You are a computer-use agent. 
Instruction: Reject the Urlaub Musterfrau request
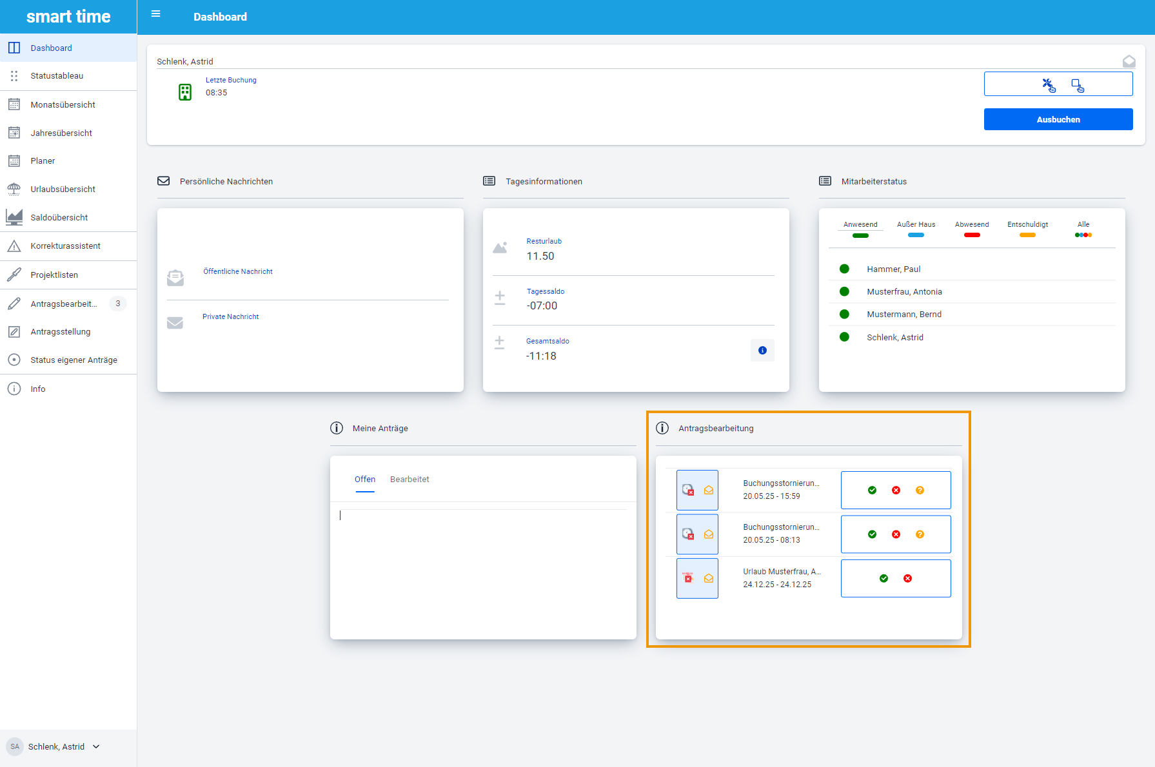[x=907, y=579]
